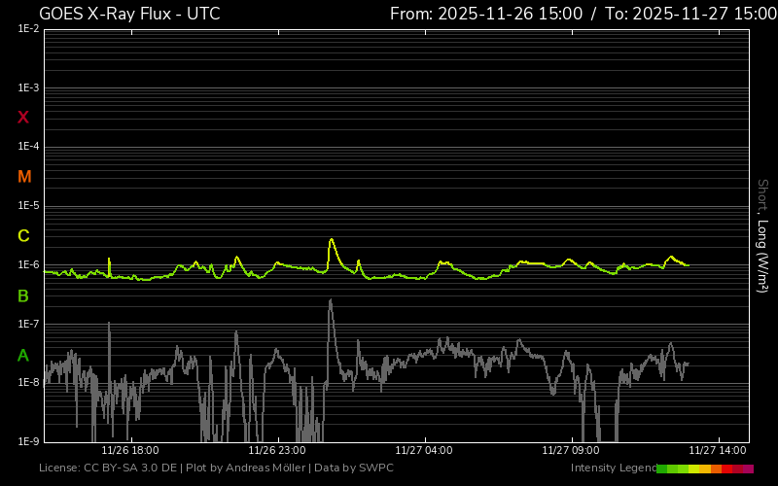Click the '11/27 09:00' time axis label
The height and width of the screenshot is (486, 778).
[x=571, y=450]
